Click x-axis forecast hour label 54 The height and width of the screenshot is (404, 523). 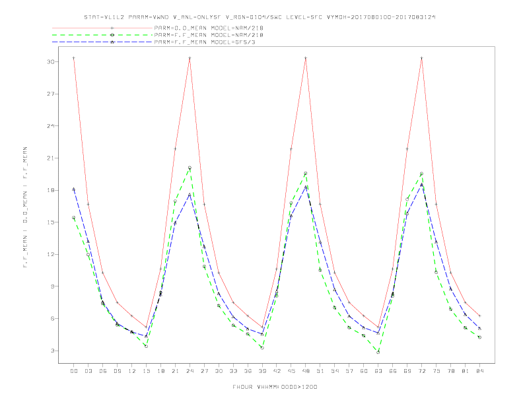(x=335, y=371)
